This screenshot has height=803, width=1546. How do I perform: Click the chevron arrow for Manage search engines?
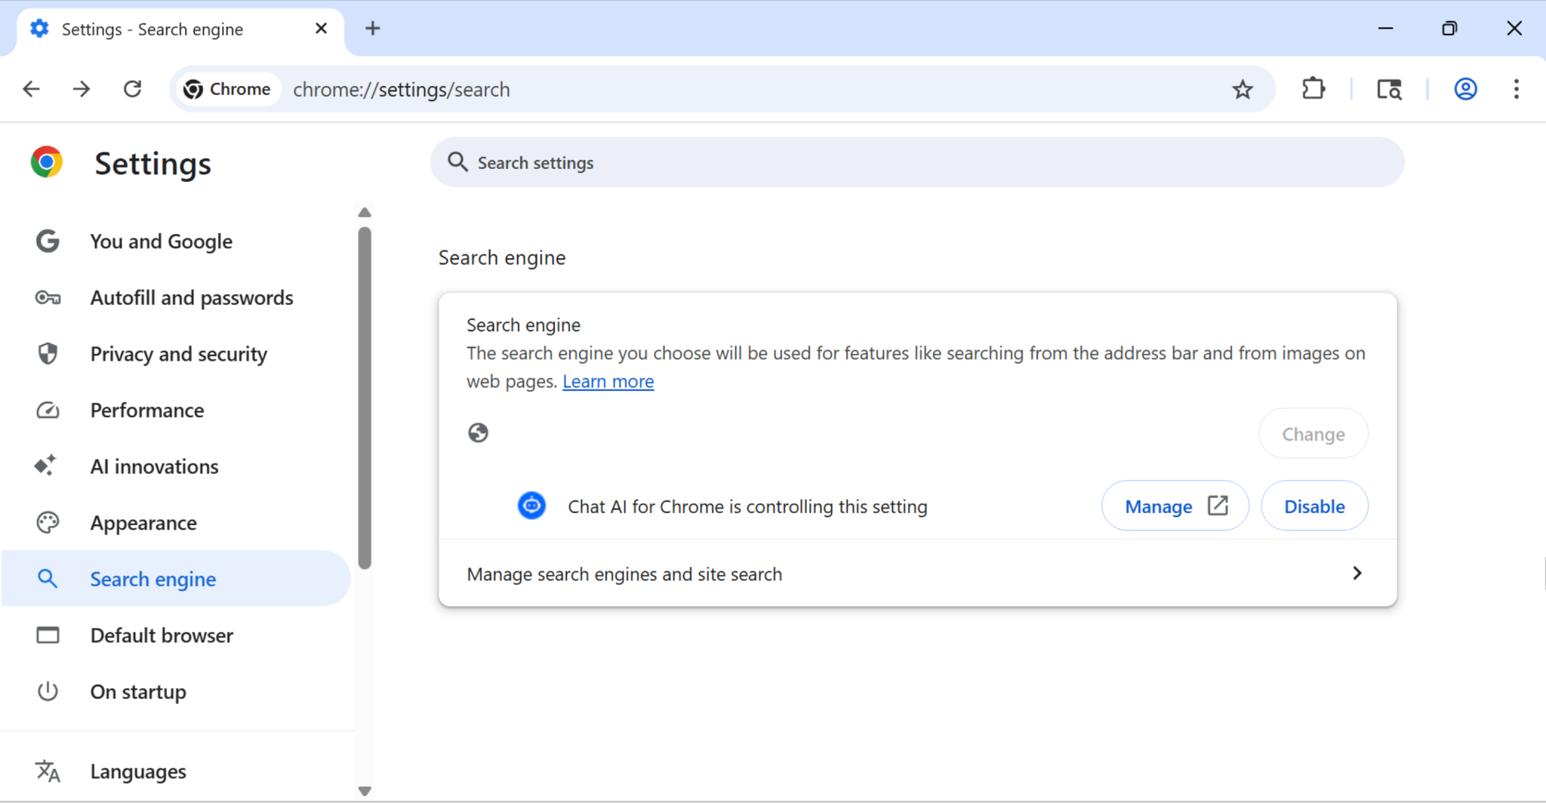click(x=1357, y=574)
